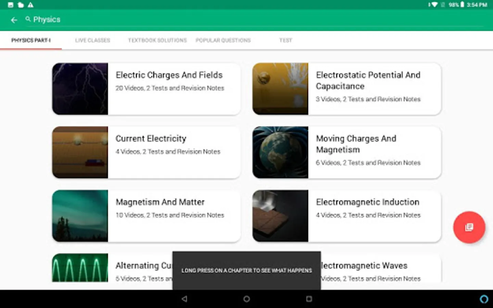The image size is (493, 308).
Task: Open the warning notification icon in status bar
Action: (30, 5)
